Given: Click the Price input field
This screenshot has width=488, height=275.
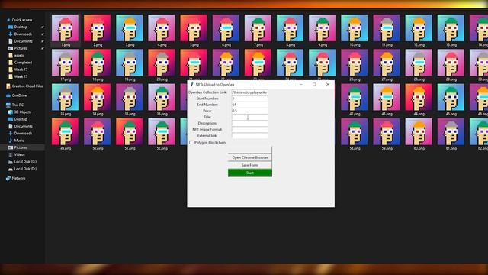Looking at the screenshot, I should 250,111.
